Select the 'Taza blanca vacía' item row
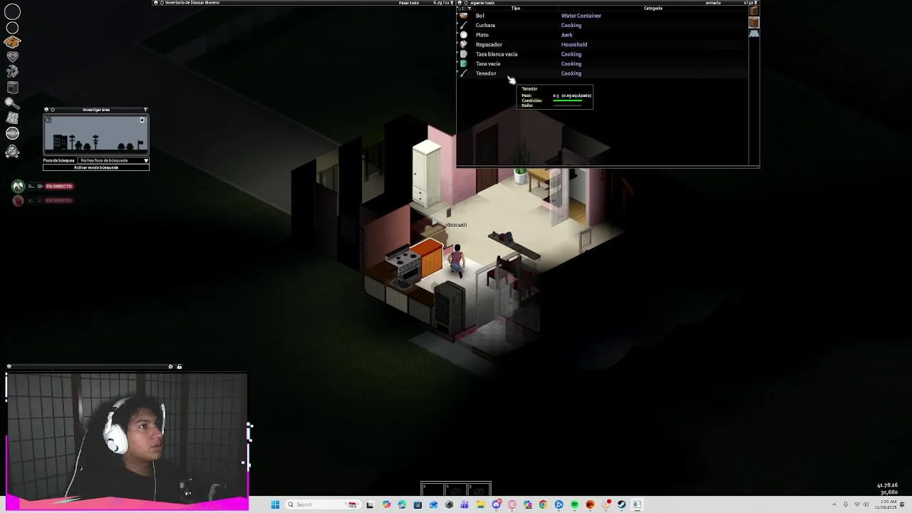This screenshot has height=513, width=912. tap(602, 54)
